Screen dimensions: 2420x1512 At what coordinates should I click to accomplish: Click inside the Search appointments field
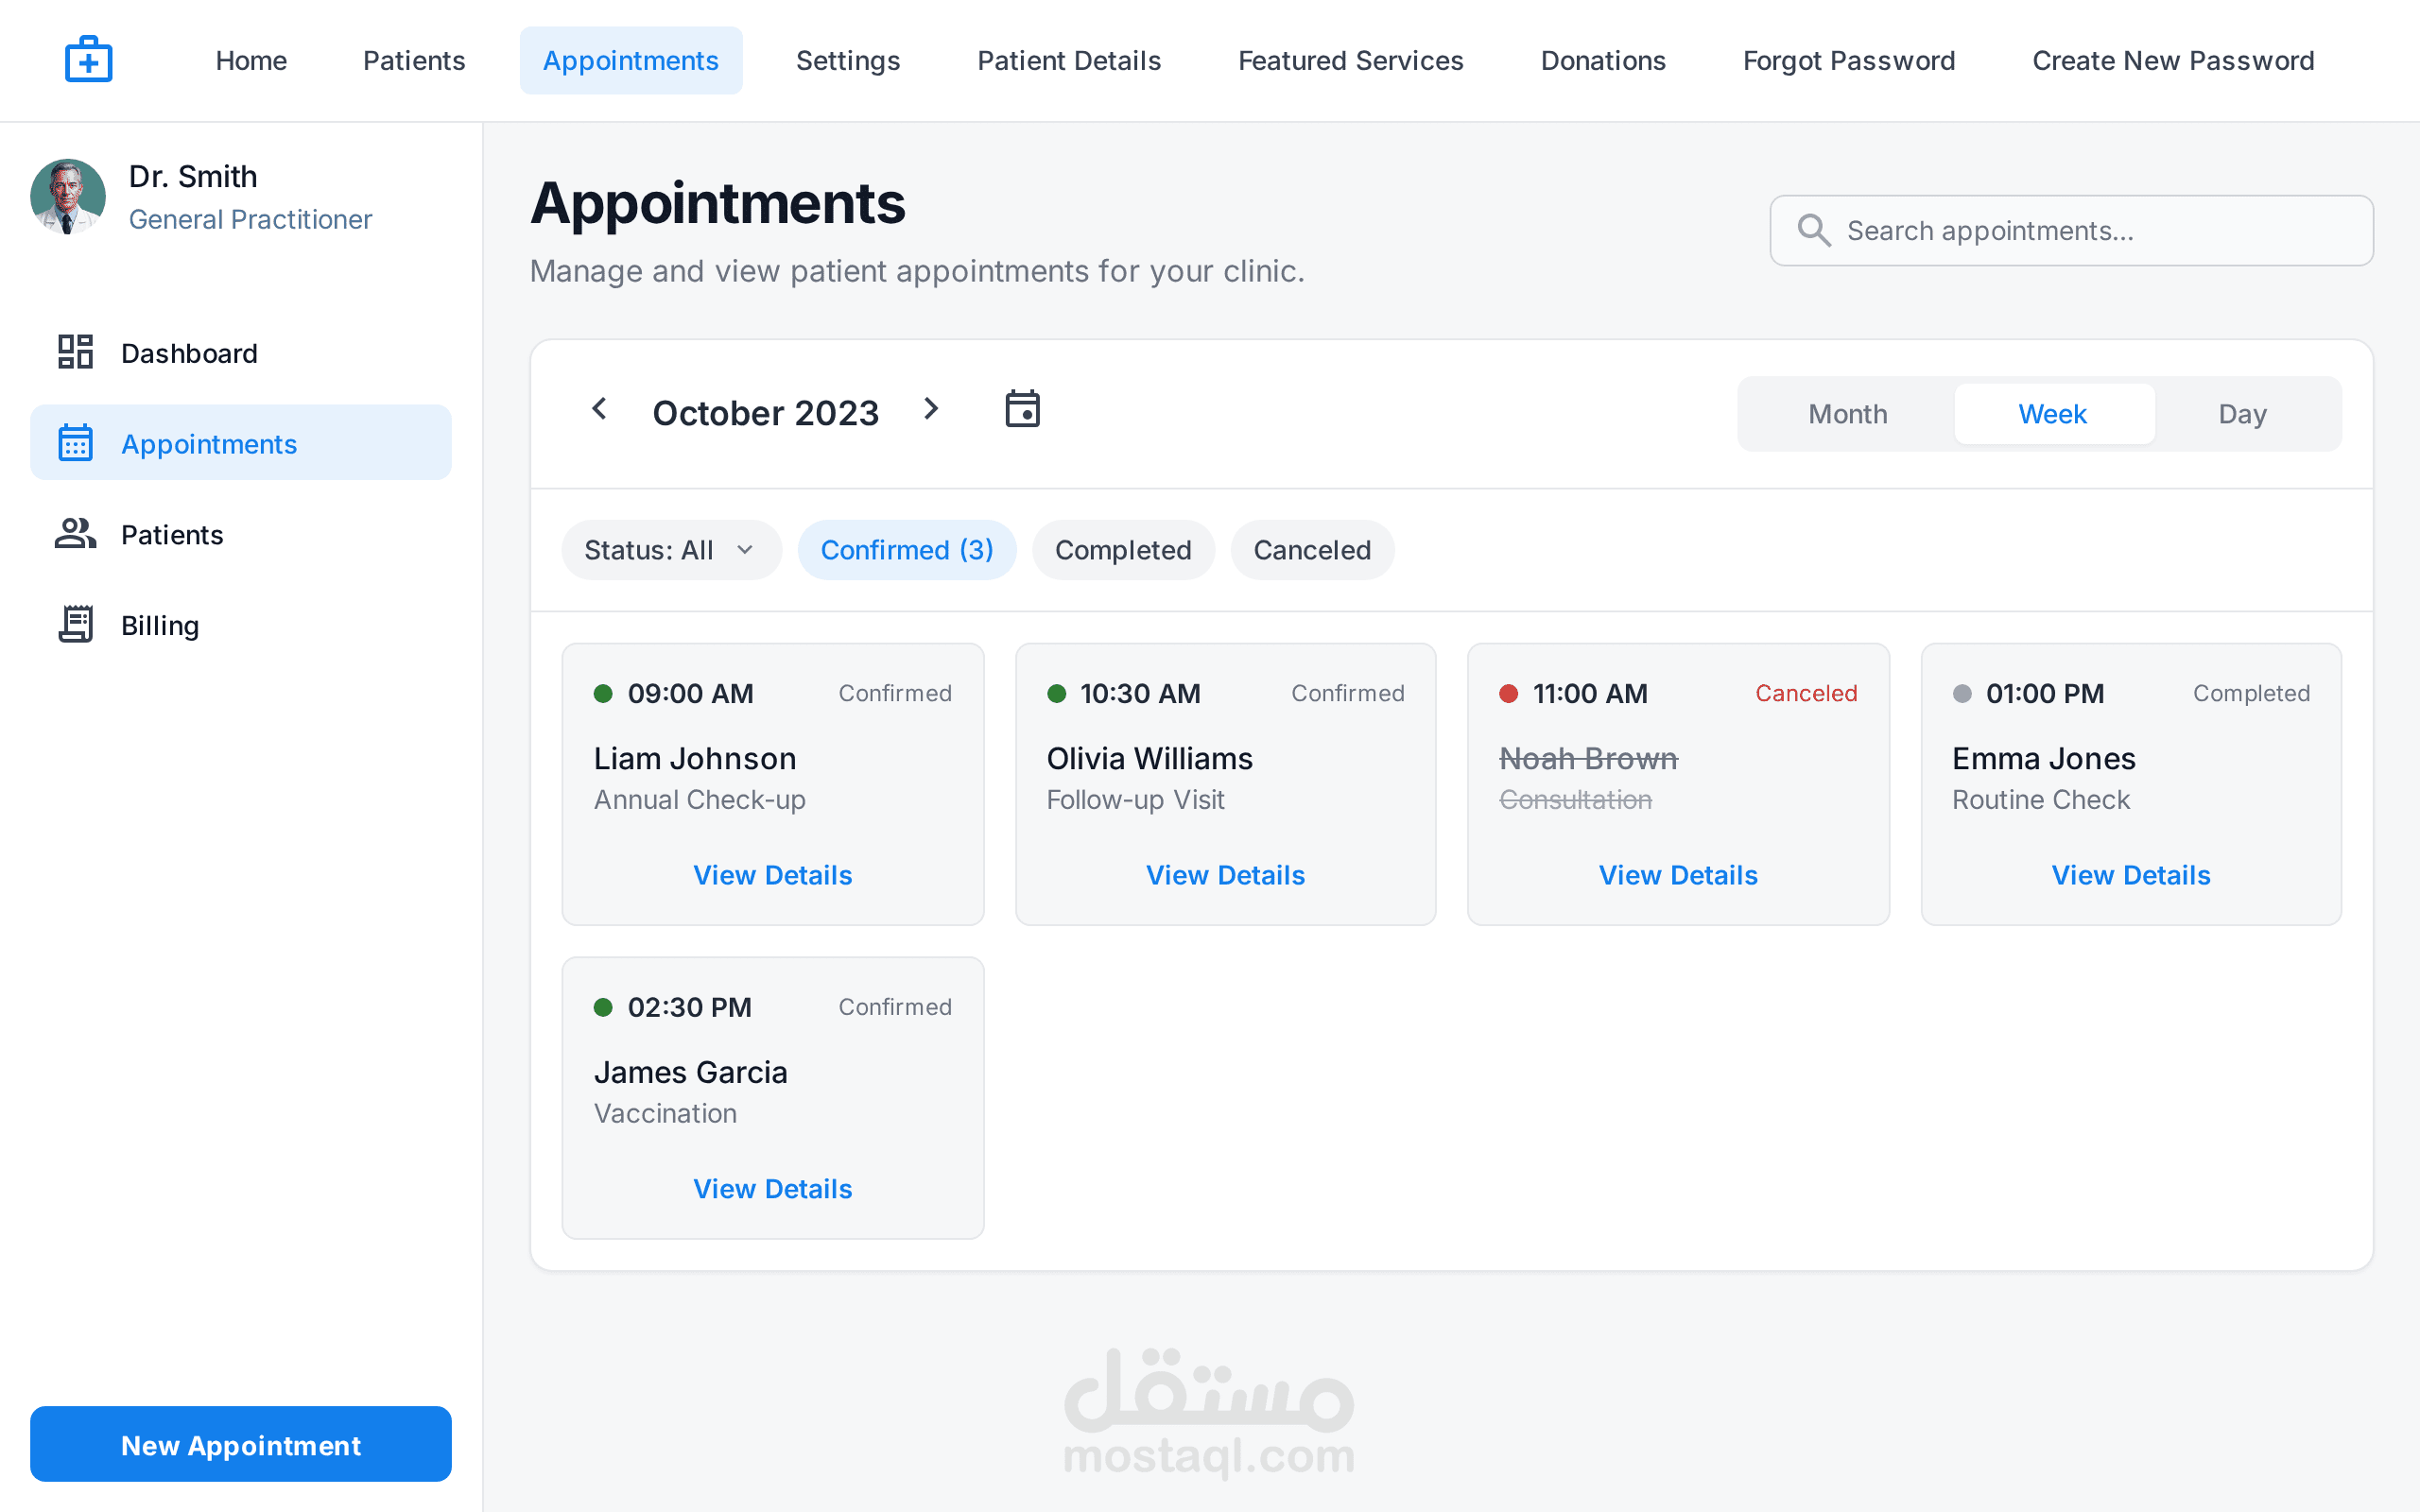point(2070,230)
